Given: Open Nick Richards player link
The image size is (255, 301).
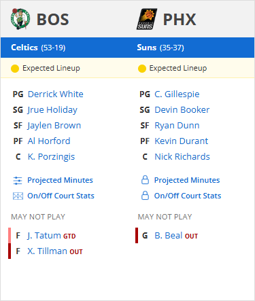Looking at the screenshot, I should pyautogui.click(x=182, y=157).
